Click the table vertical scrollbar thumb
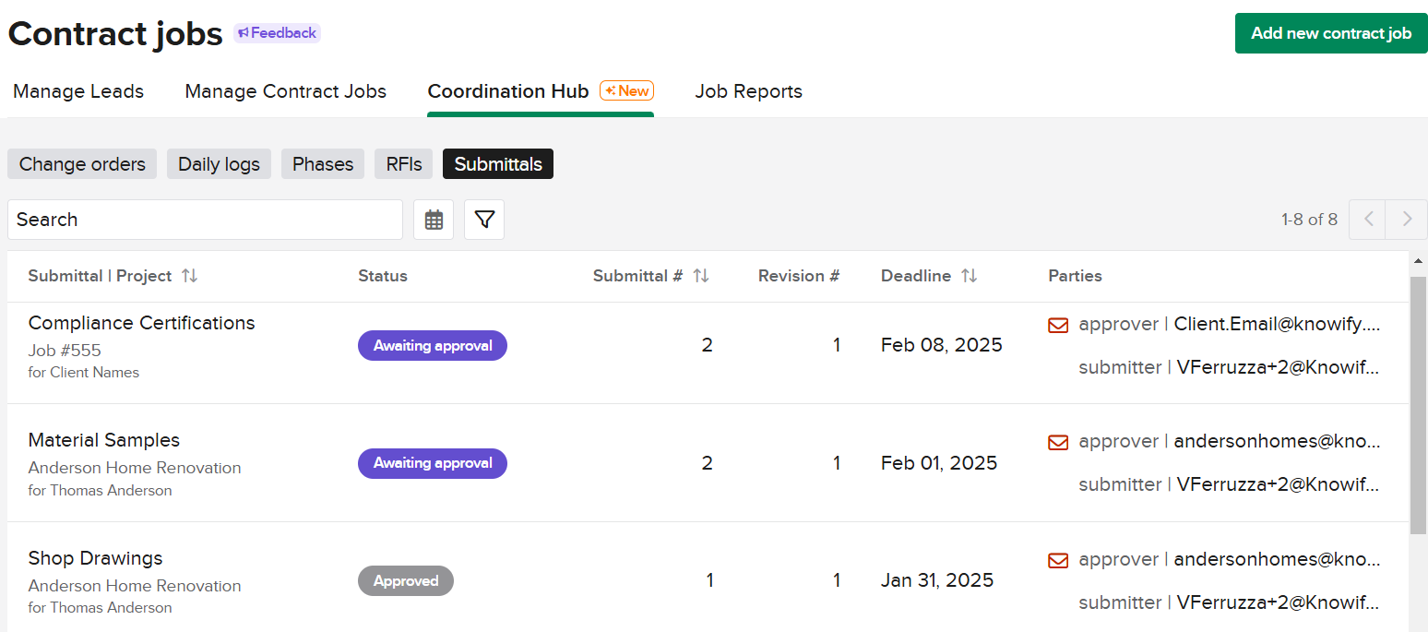The height and width of the screenshot is (632, 1428). pos(1418,404)
